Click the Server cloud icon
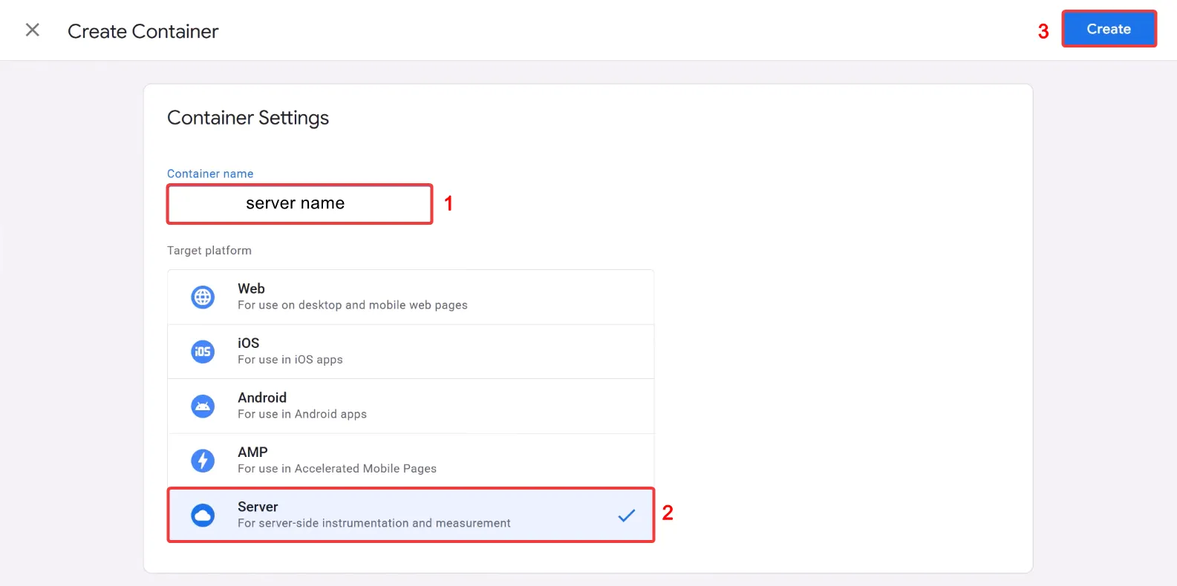This screenshot has width=1177, height=586. click(x=203, y=515)
